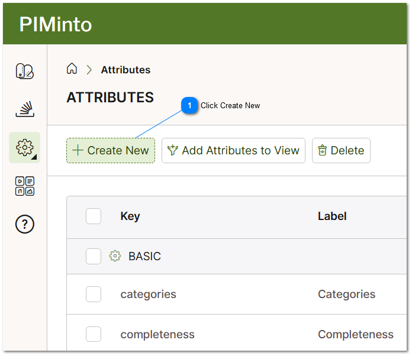Click the completeness key cell
Screen dimensions: 412x356
pos(157,335)
